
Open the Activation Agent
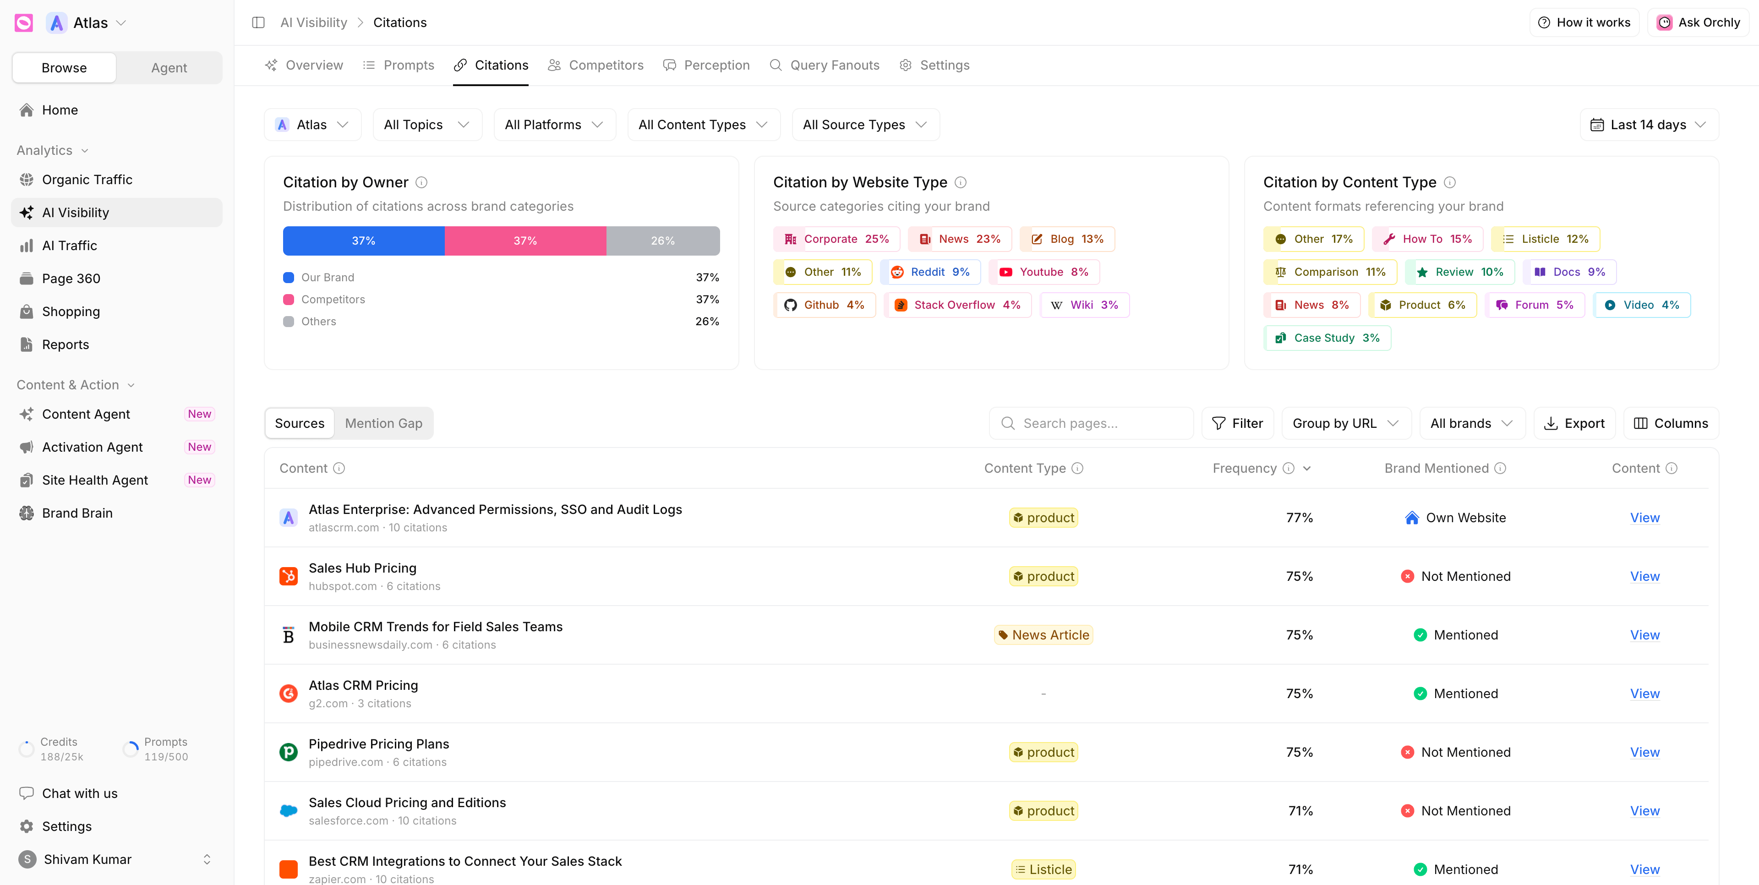[117, 447]
